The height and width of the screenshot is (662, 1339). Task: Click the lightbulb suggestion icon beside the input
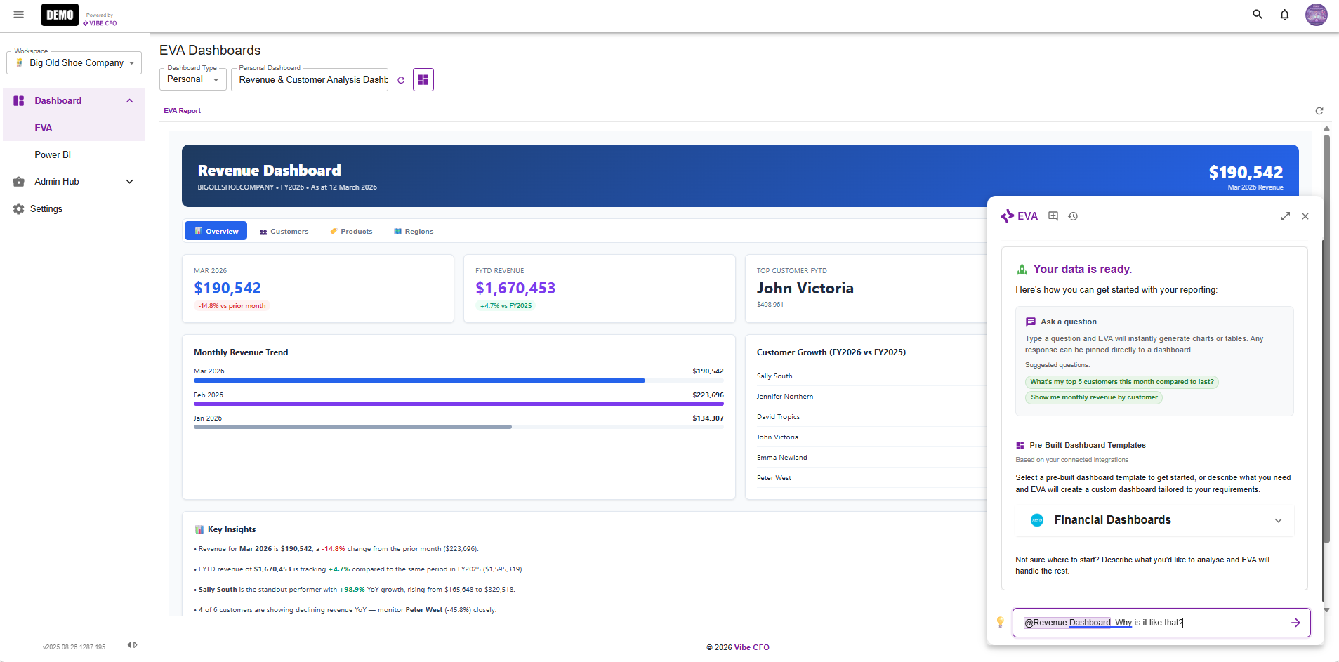pos(999,623)
